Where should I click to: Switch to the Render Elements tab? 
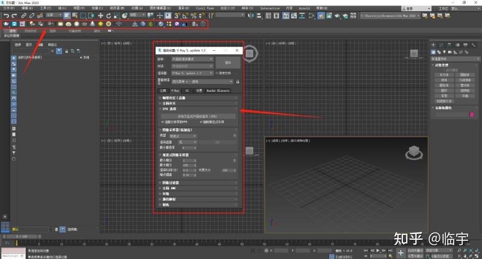pos(218,91)
